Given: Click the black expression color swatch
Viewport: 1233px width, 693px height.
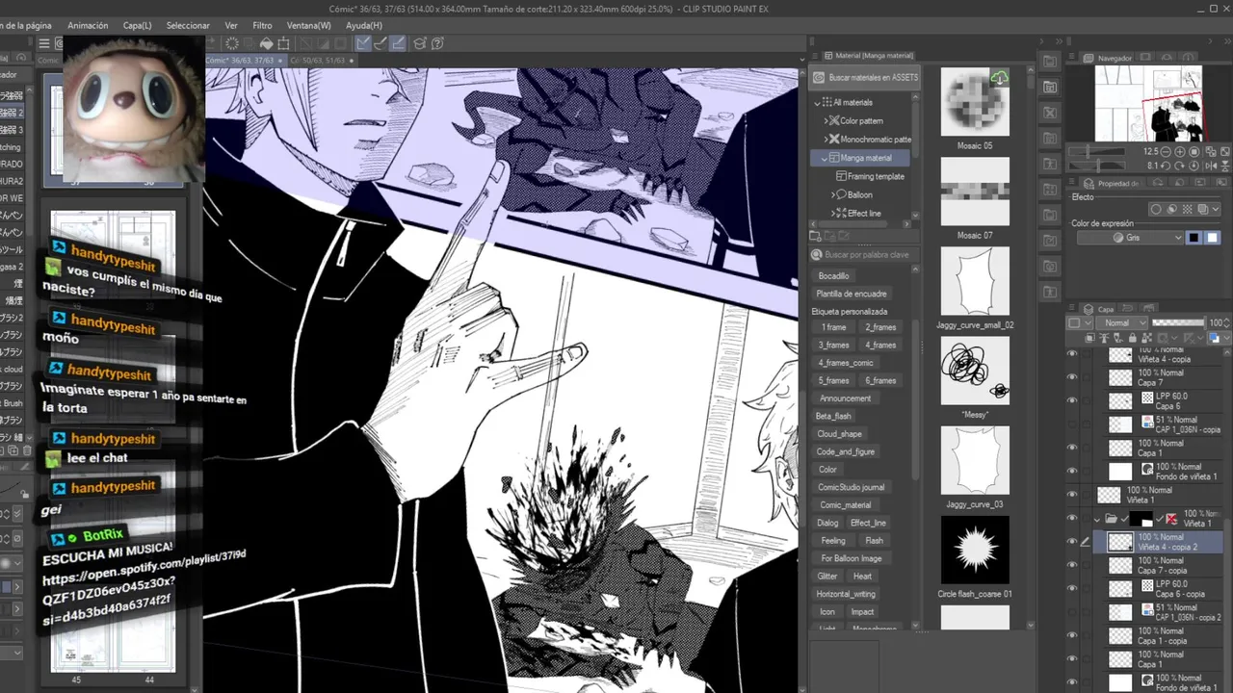Looking at the screenshot, I should pos(1194,238).
